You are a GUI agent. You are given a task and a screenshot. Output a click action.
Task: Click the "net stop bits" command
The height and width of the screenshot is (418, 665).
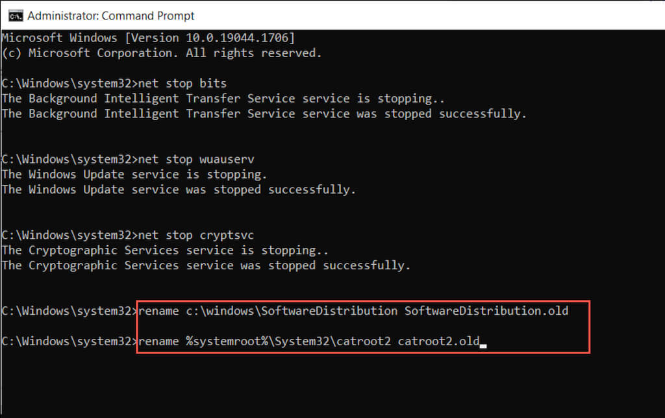click(x=182, y=83)
